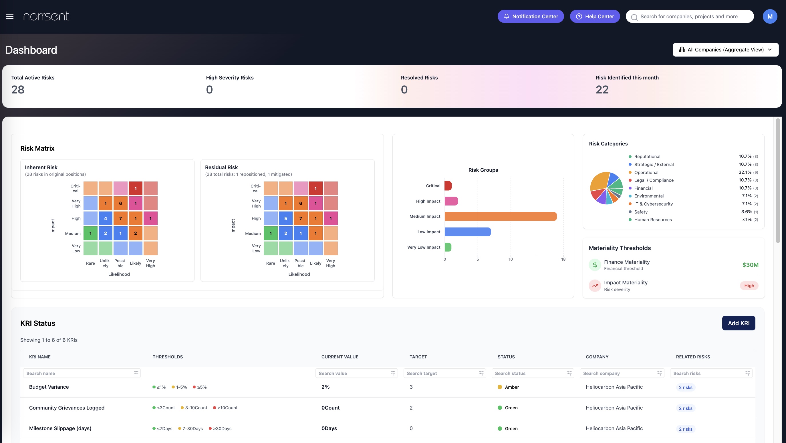Click the page vertical scrollbar
The height and width of the screenshot is (443, 786).
coord(777,181)
